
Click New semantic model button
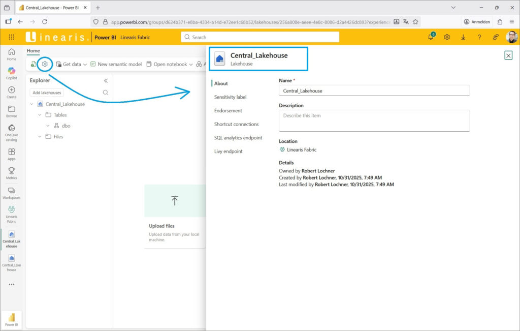point(116,65)
